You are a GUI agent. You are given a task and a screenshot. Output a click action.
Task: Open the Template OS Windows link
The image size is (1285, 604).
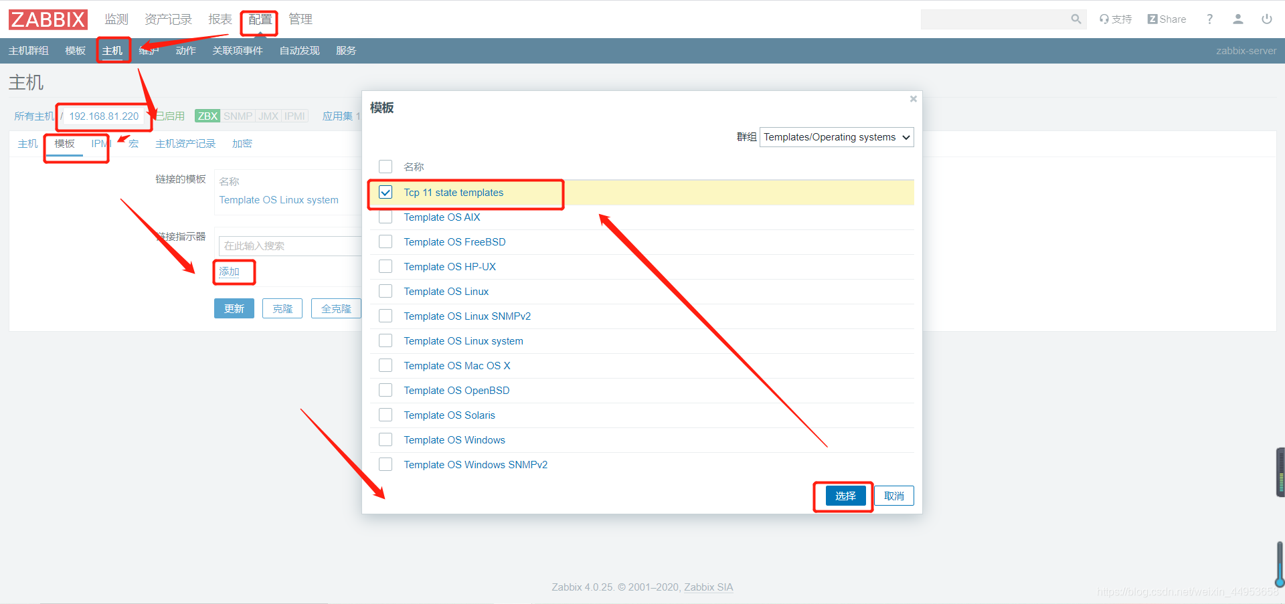[x=454, y=440]
